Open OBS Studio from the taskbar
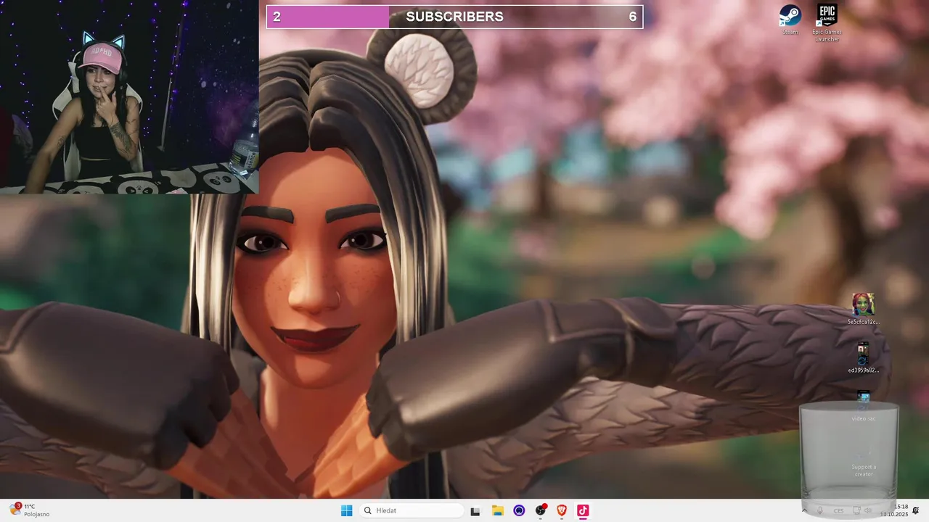 pyautogui.click(x=541, y=510)
